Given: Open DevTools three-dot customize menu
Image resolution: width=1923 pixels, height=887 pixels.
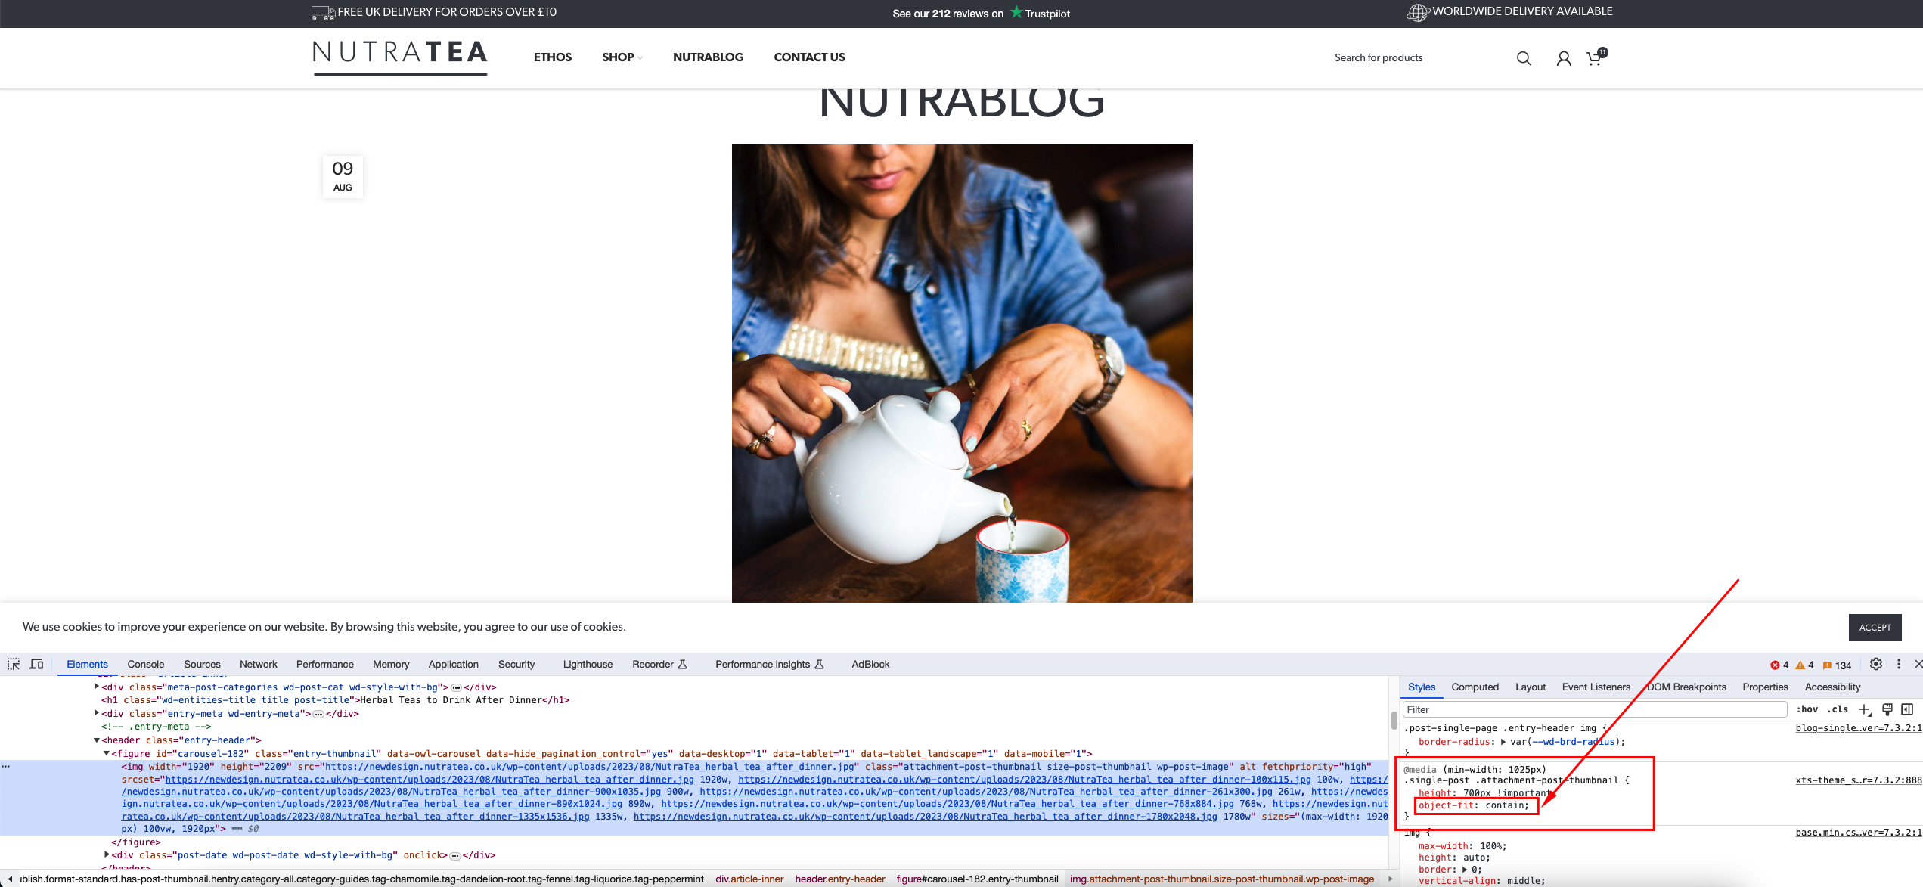Looking at the screenshot, I should coord(1898,664).
